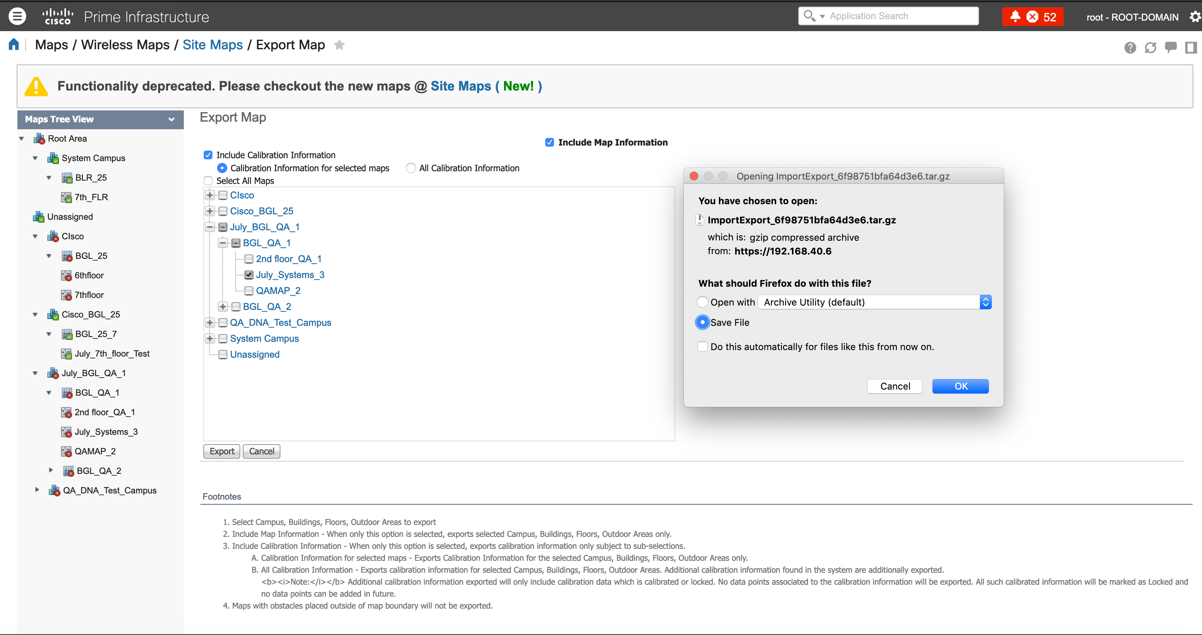Open settings gear in header
Image resolution: width=1202 pixels, height=635 pixels.
click(1195, 17)
